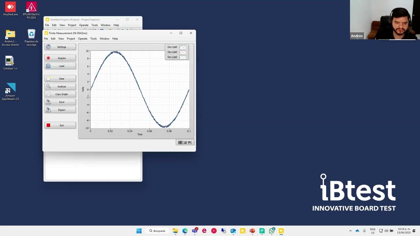The height and width of the screenshot is (236, 420).
Task: Click the -10 y-axis minimum value
Action: click(x=87, y=128)
